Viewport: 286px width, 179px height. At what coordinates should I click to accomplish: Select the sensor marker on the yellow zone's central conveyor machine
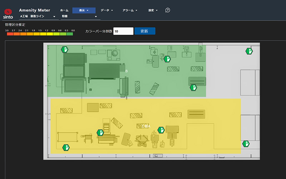pyautogui.click(x=100, y=132)
